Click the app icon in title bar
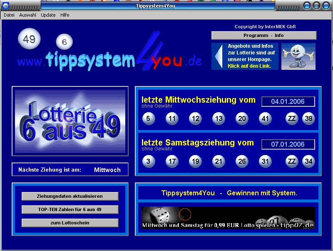 [6, 6]
